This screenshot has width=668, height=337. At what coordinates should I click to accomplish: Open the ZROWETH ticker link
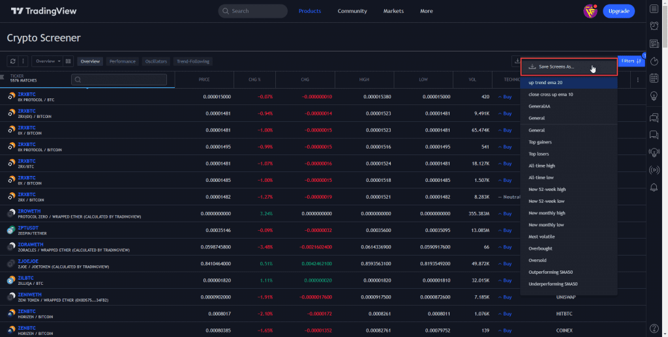point(29,211)
